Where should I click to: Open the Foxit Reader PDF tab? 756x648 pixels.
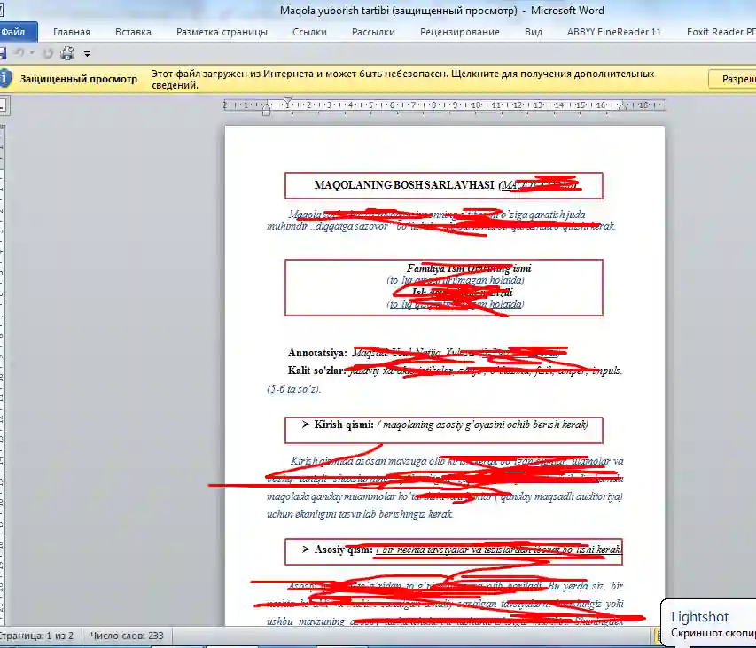720,32
